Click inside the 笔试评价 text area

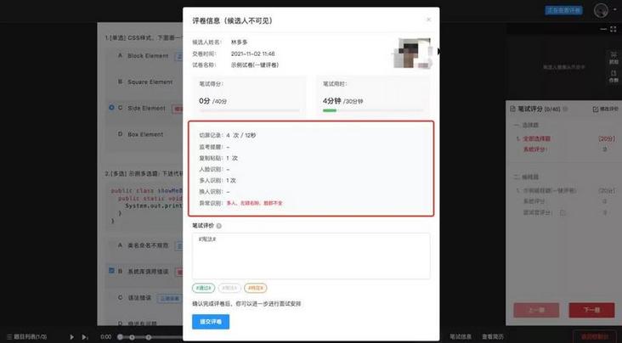coord(311,256)
